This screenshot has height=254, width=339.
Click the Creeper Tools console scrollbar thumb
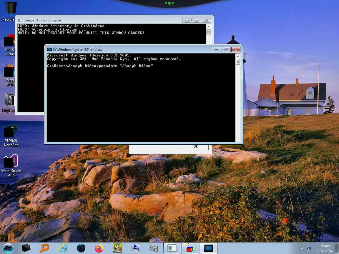point(209,32)
